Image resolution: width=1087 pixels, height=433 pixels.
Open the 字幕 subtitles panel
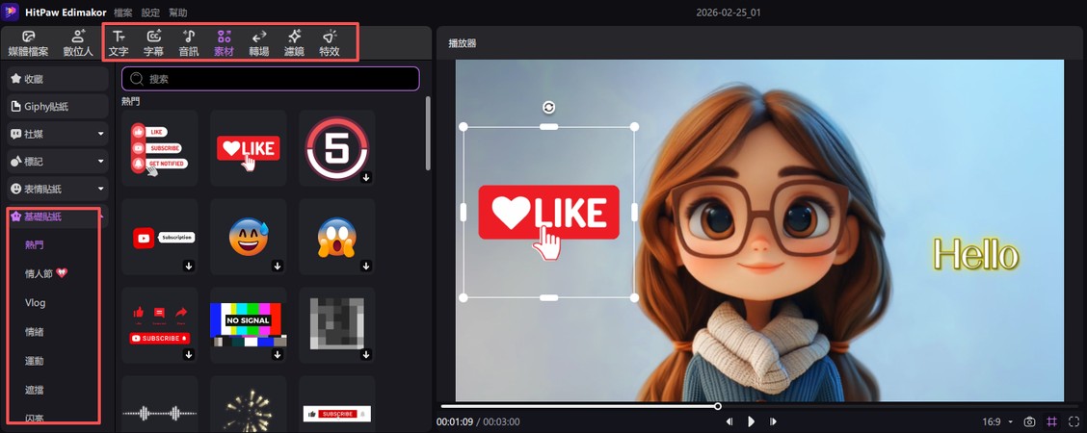tap(153, 42)
